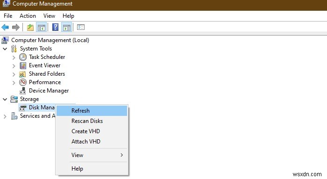Expand the Services and Applications node

pyautogui.click(x=5, y=116)
